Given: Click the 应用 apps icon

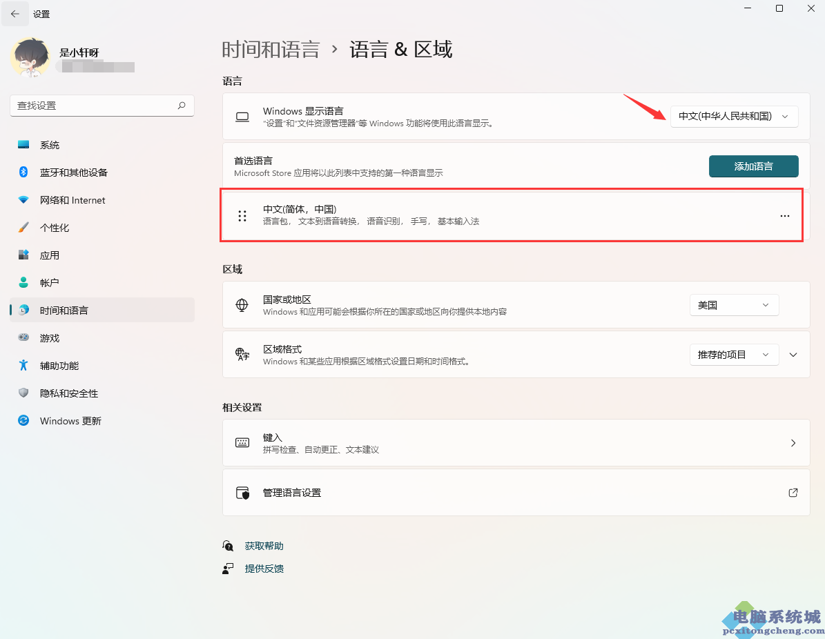Looking at the screenshot, I should (23, 255).
